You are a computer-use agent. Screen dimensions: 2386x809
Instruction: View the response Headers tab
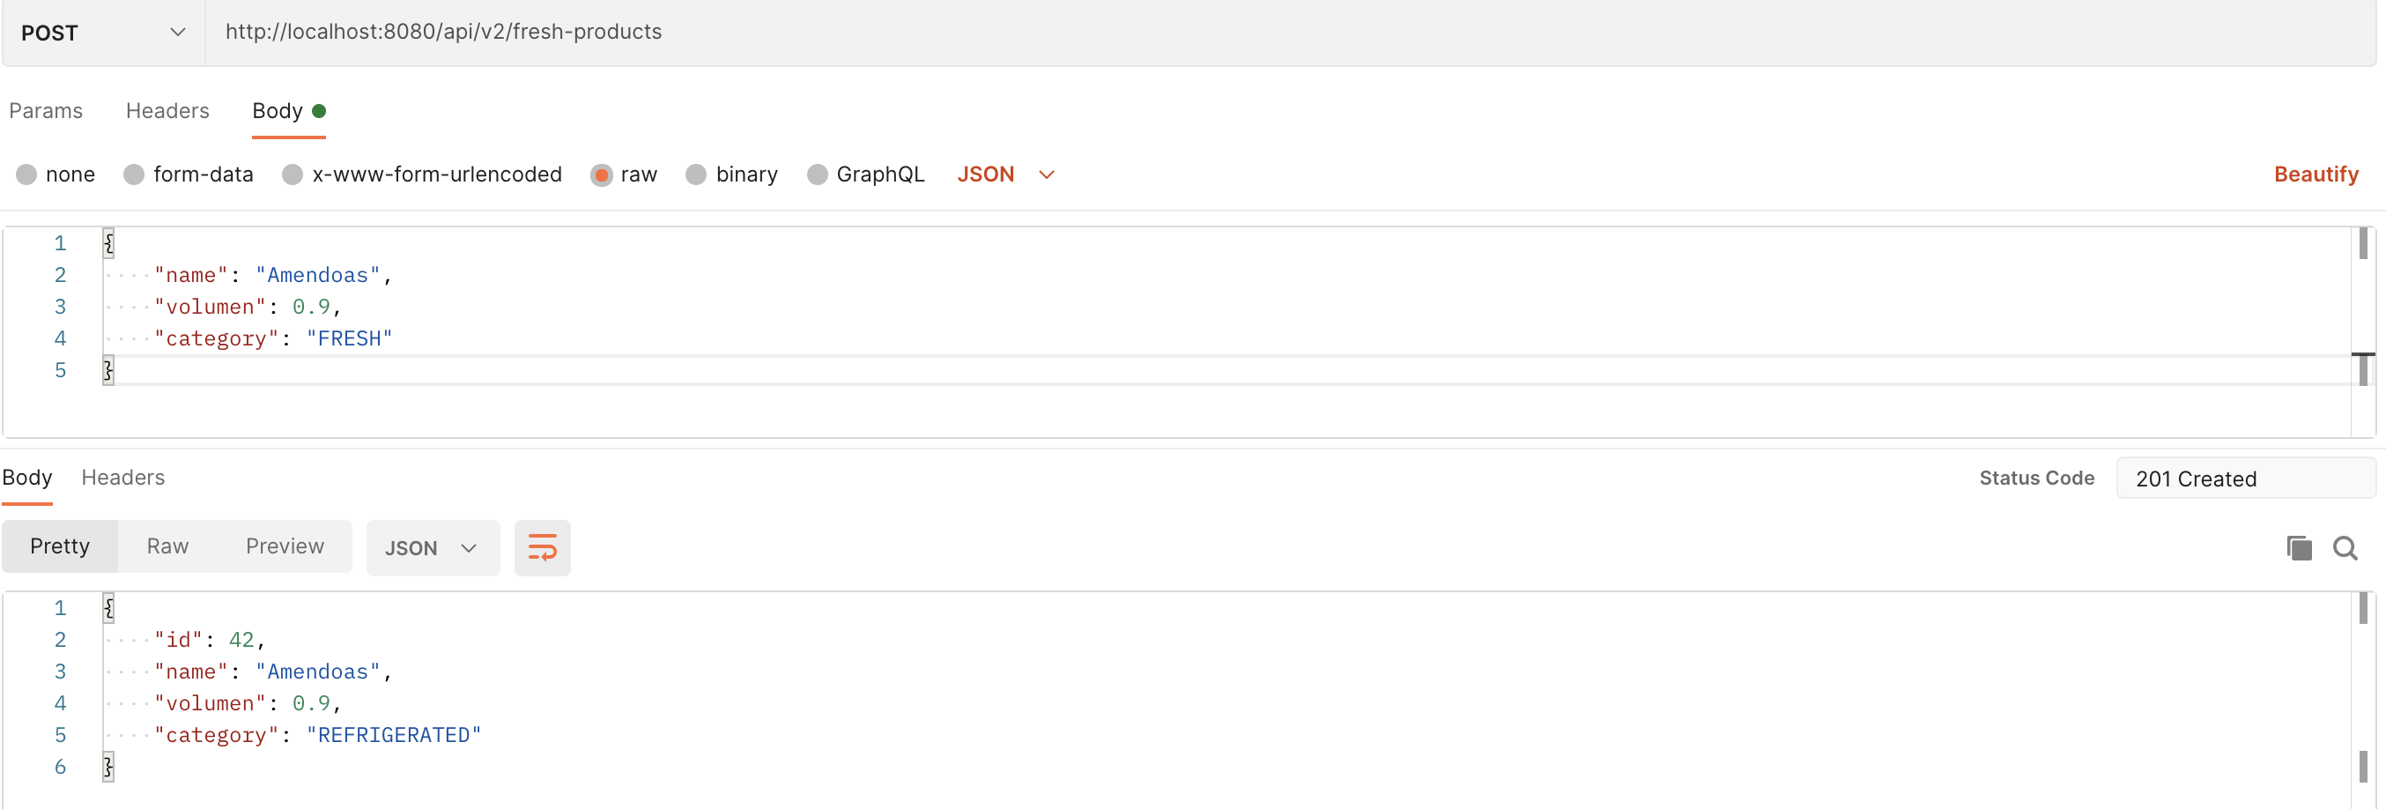(x=123, y=479)
